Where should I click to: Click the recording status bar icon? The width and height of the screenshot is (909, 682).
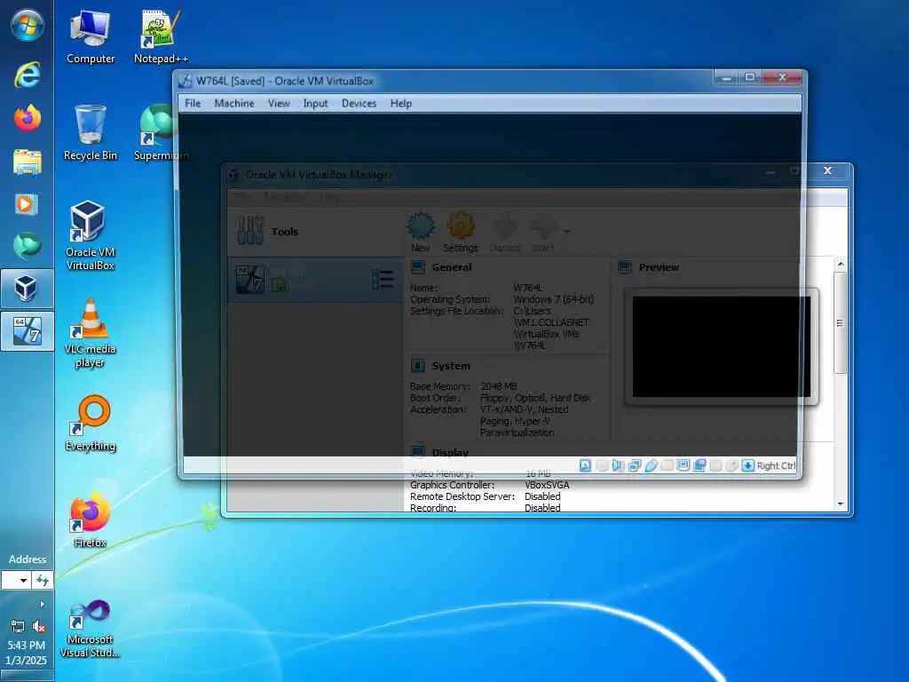(700, 465)
